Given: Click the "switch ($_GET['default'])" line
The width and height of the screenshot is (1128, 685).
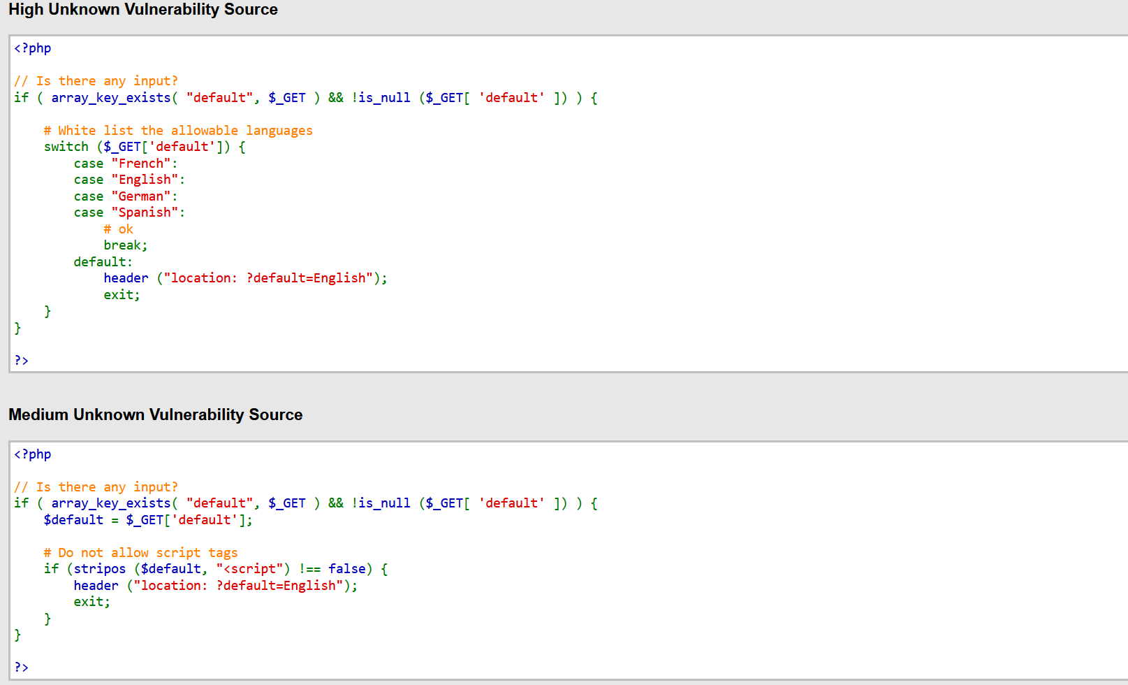Looking at the screenshot, I should click(145, 147).
